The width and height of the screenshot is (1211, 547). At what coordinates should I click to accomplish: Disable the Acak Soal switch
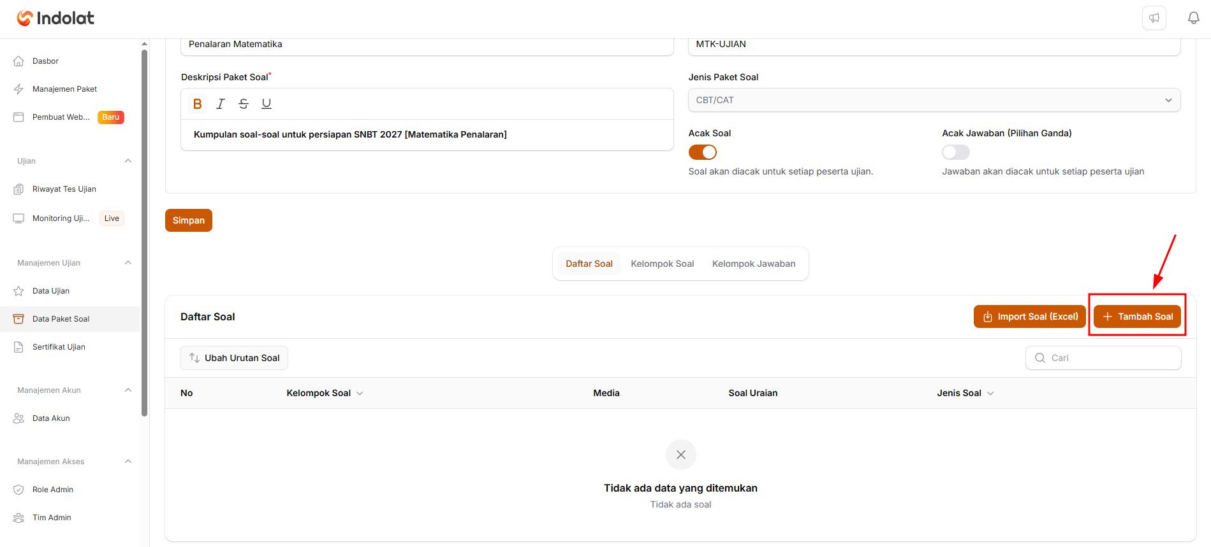click(x=703, y=152)
